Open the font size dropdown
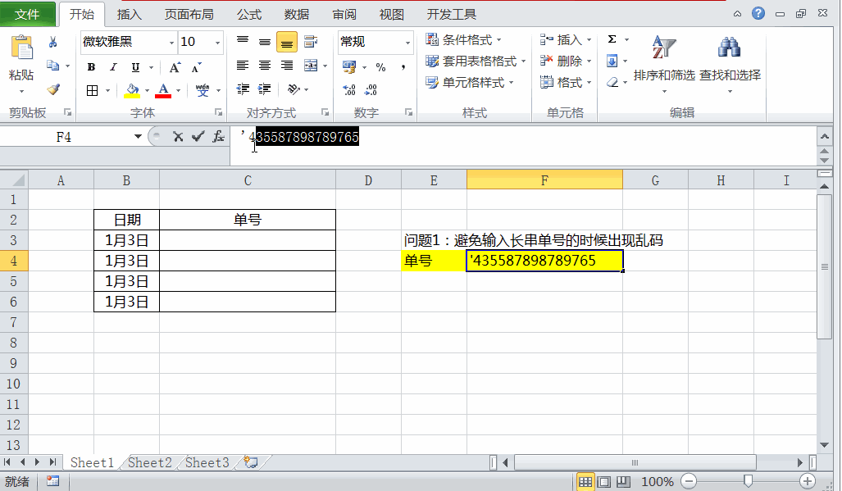The height and width of the screenshot is (491, 842). pyautogui.click(x=217, y=43)
